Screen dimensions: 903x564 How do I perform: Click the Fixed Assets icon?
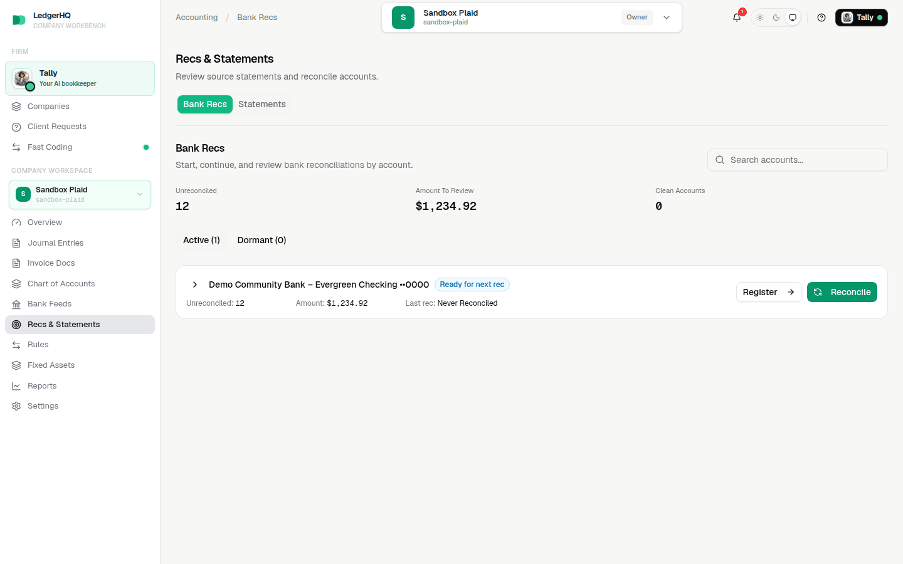16,365
